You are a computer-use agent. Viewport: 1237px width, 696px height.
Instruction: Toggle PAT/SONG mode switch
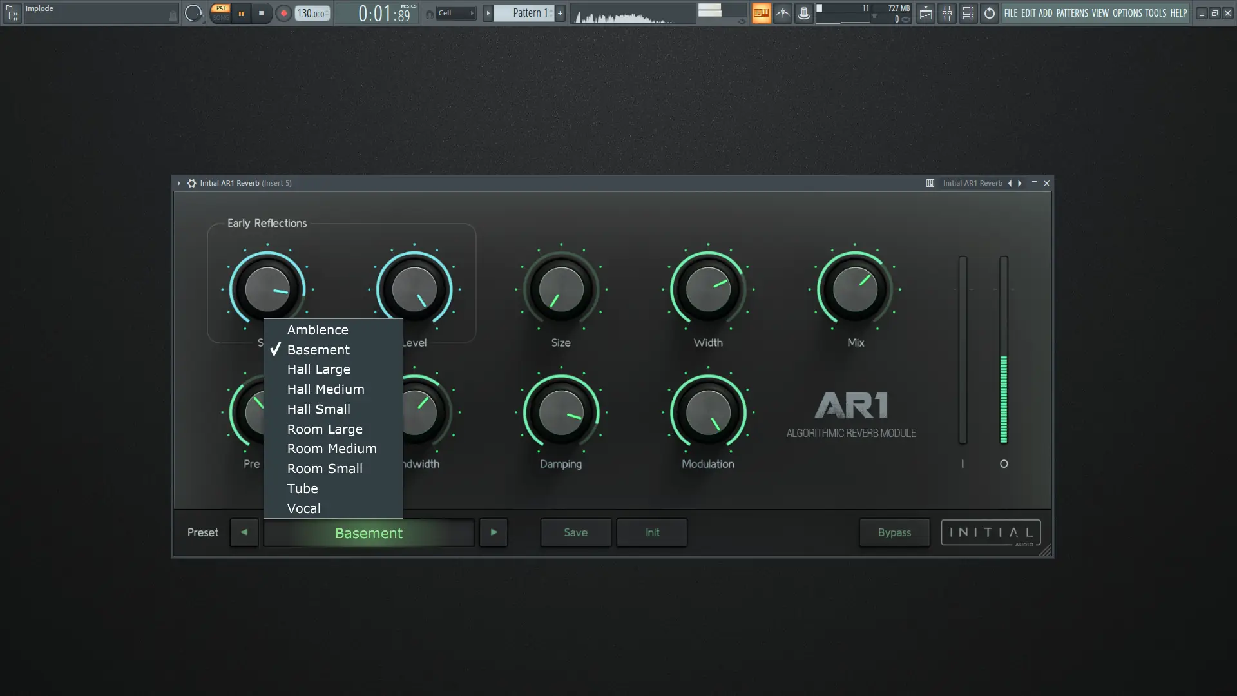[x=221, y=13]
